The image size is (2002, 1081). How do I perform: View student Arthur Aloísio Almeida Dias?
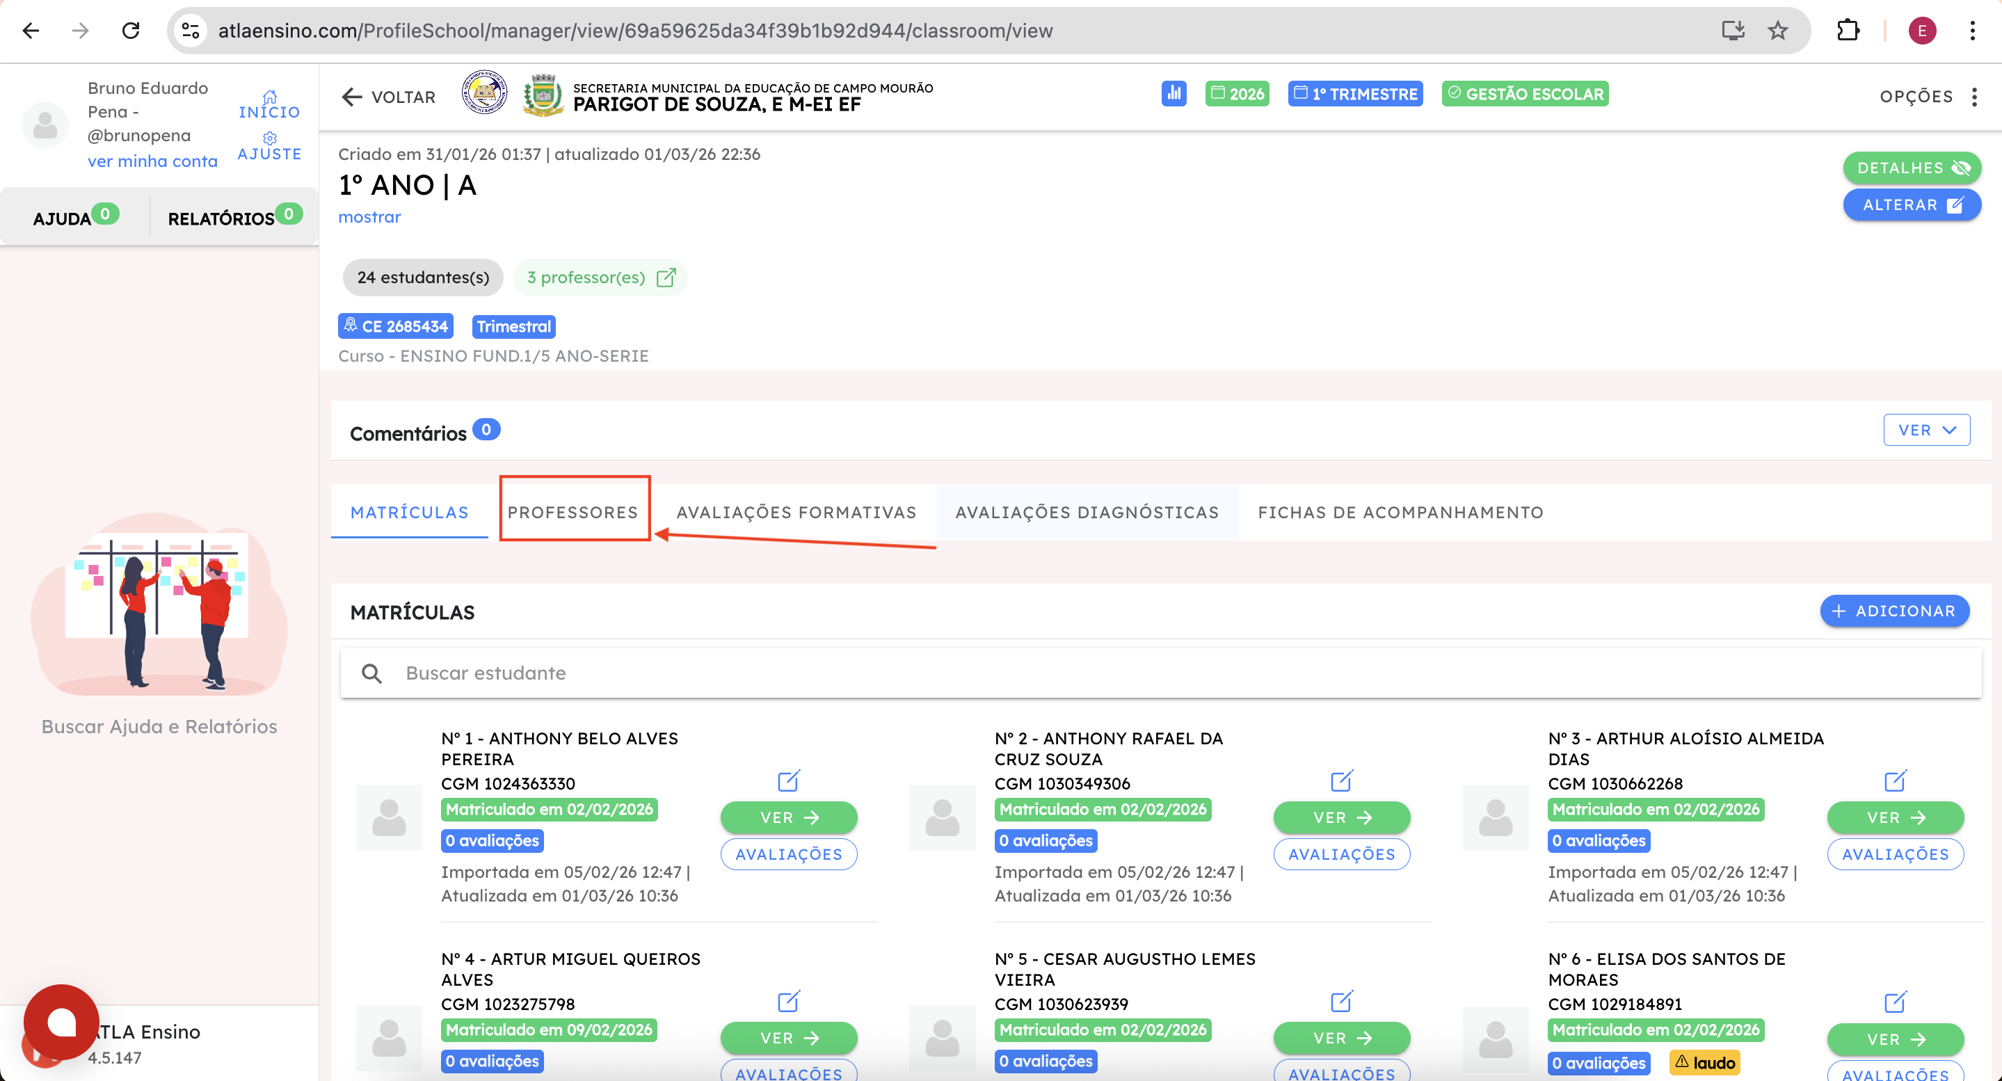(1896, 817)
